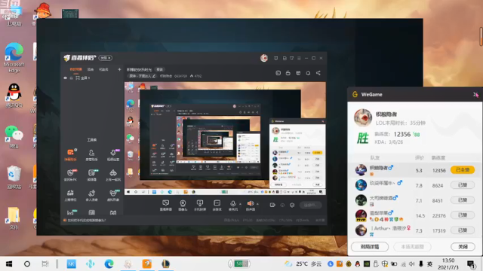This screenshot has height=271, width=483.
Task: Click the 关闭 button in WeGame popup
Action: pyautogui.click(x=463, y=247)
